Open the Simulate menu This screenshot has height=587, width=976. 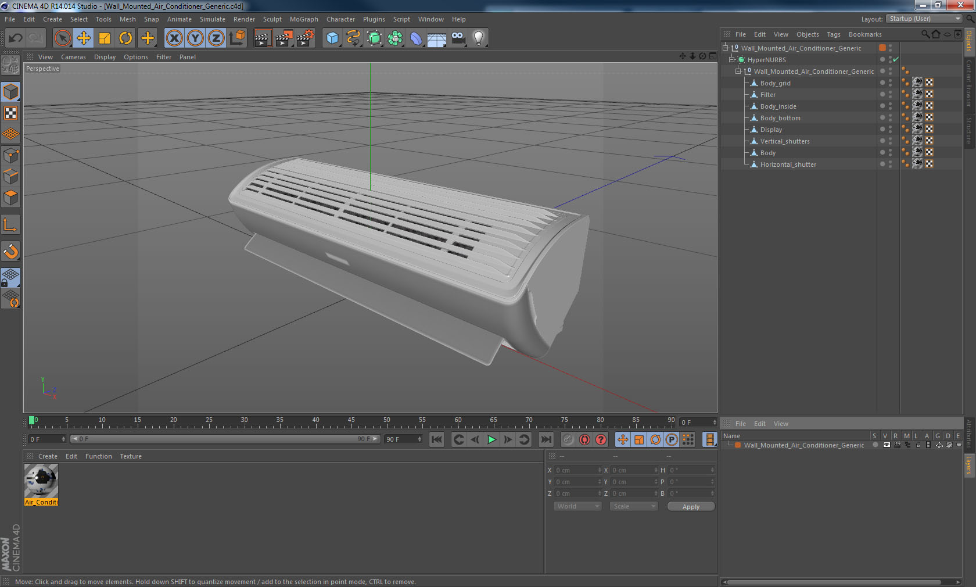[x=213, y=19]
